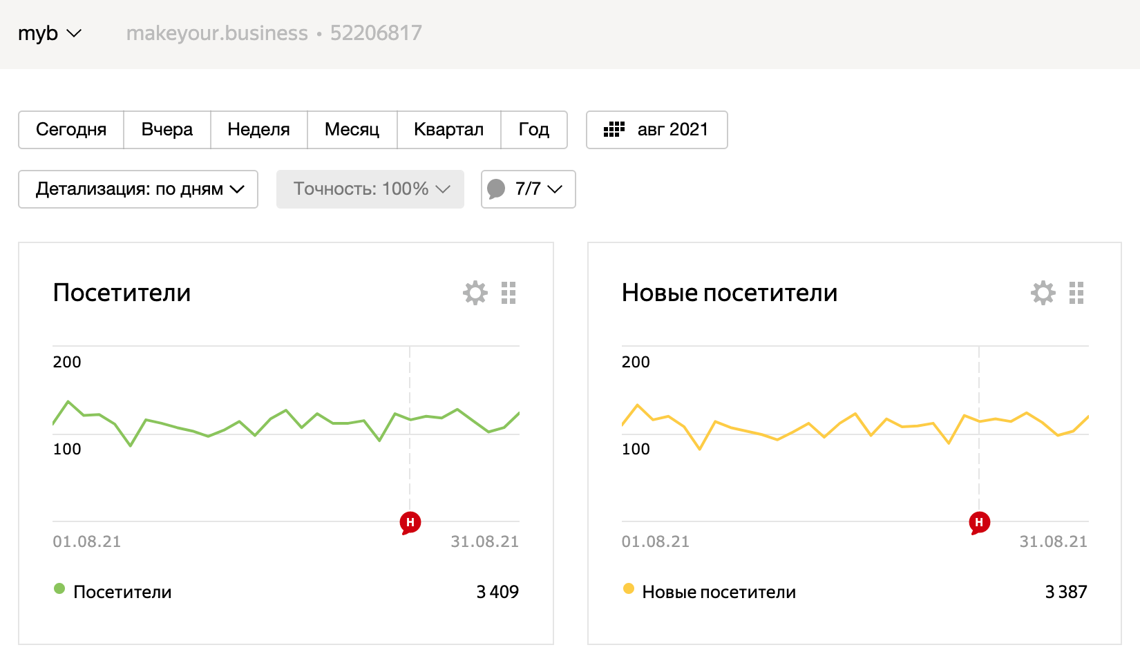Click red note marker on Новые посетители chart

(979, 523)
